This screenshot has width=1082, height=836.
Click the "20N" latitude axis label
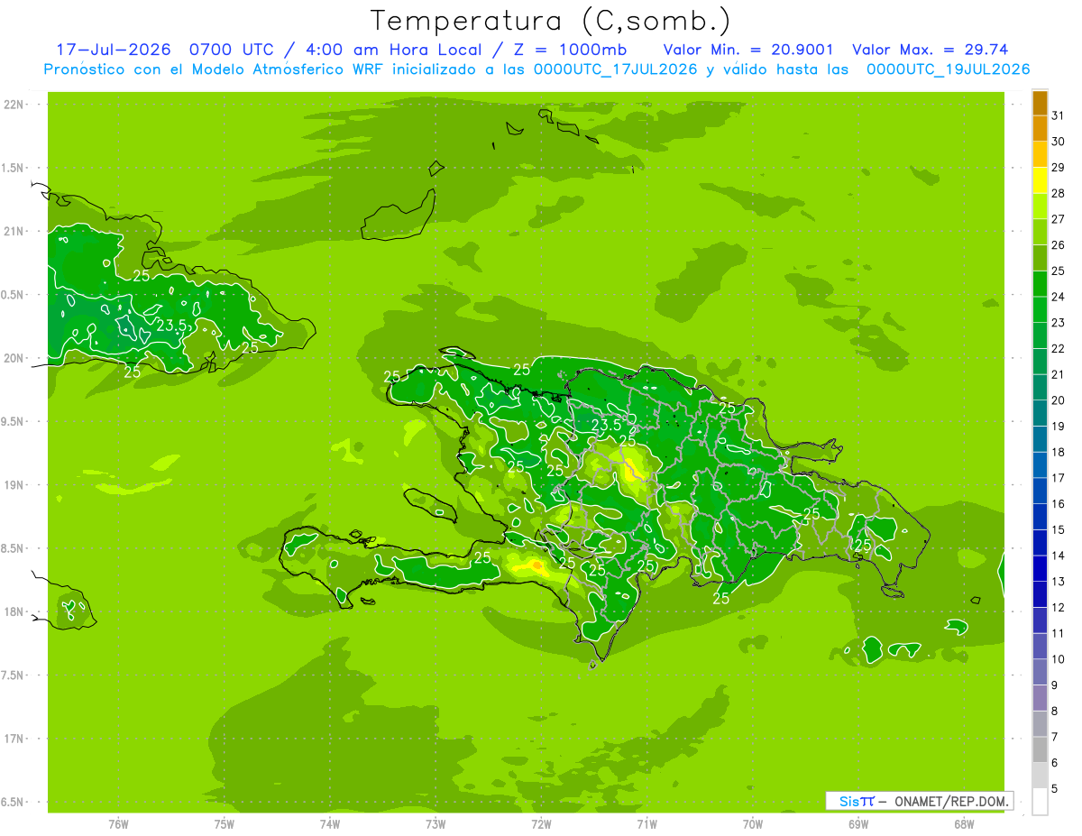tap(14, 358)
